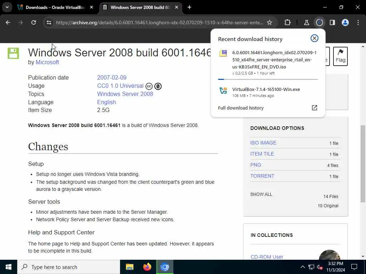366x274 pixels.
Task: Click the archive.org URL address bar
Action: (x=159, y=22)
